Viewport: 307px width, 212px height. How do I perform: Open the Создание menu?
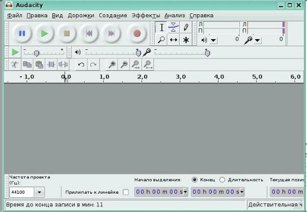pos(113,15)
